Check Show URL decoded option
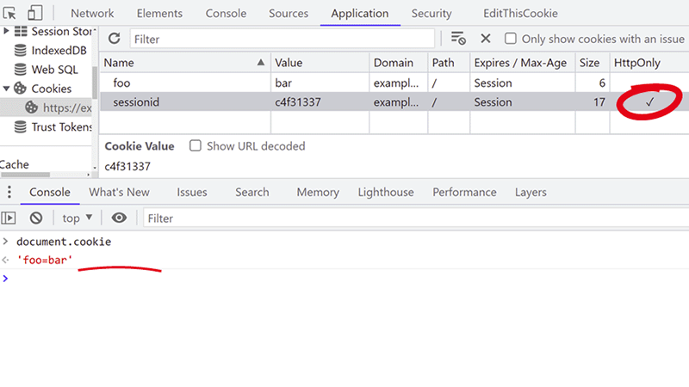This screenshot has width=689, height=387. pyautogui.click(x=196, y=145)
